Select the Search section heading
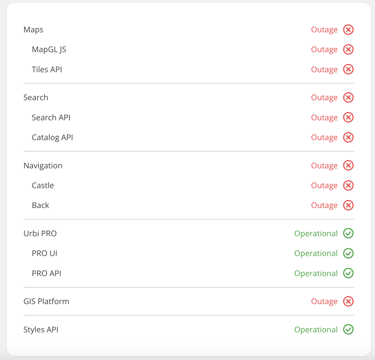The image size is (375, 360). tap(36, 97)
